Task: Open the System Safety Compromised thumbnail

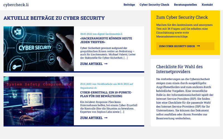Action: (x=39, y=101)
